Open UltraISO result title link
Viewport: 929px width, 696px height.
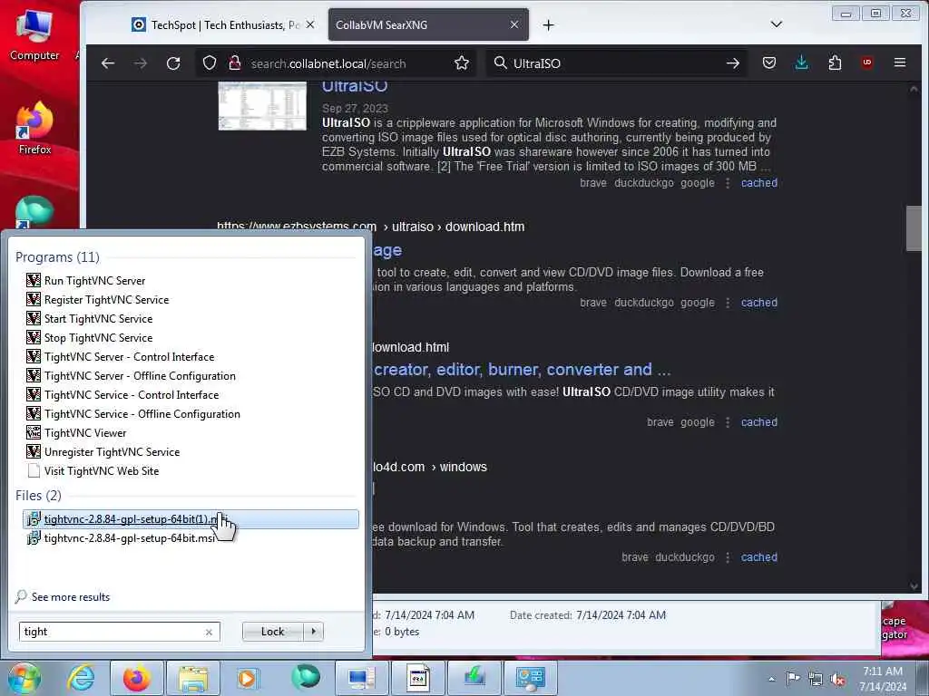[355, 86]
